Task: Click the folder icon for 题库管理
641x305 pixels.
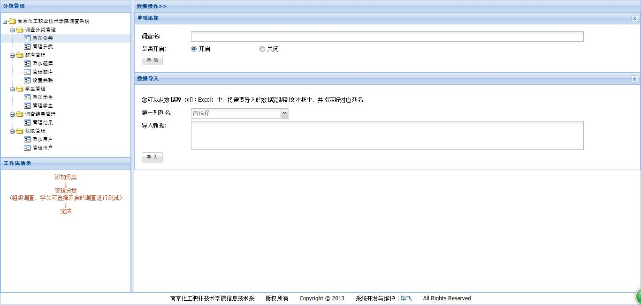Action: coord(20,55)
